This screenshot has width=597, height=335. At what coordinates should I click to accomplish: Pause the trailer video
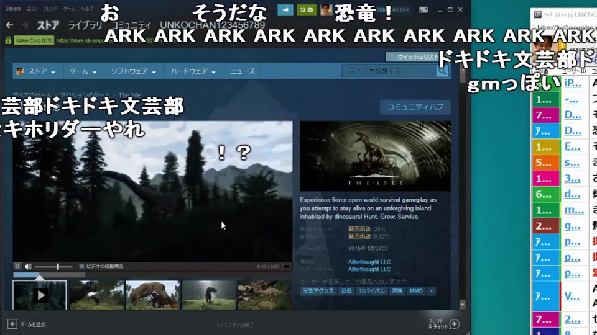tap(17, 266)
